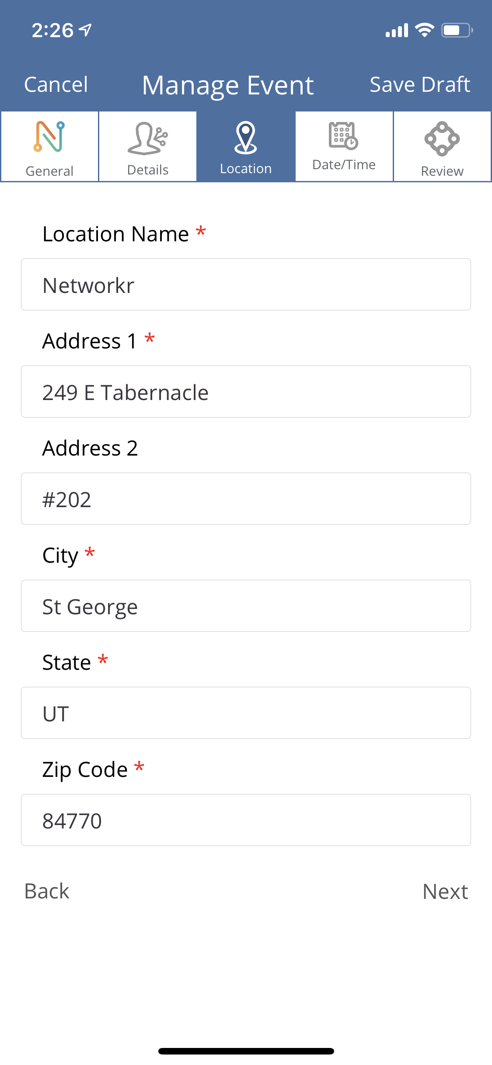The width and height of the screenshot is (492, 1065).
Task: Switch to the Details tab label
Action: click(x=148, y=170)
